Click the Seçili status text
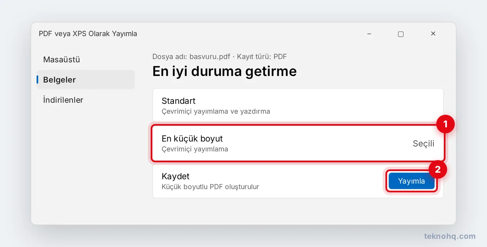The height and width of the screenshot is (247, 487). [x=423, y=144]
